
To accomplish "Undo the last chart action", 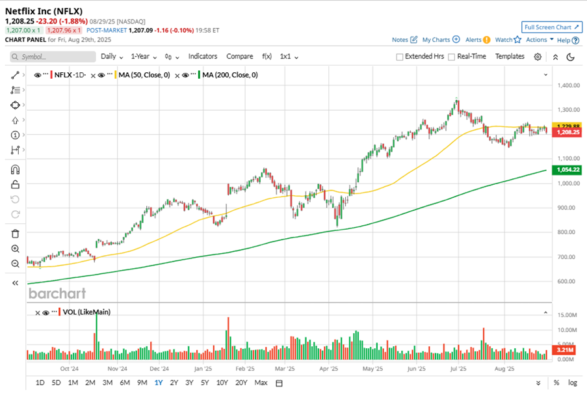I will pos(15,199).
